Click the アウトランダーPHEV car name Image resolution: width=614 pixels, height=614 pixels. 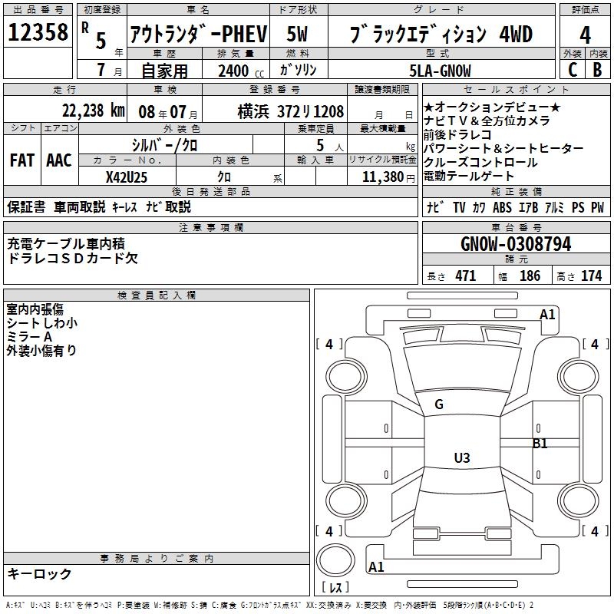point(198,35)
